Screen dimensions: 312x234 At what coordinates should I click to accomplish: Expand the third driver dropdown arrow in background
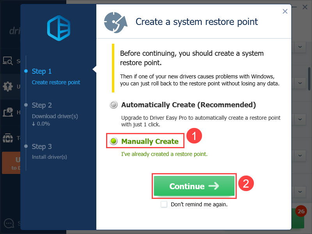300,119
